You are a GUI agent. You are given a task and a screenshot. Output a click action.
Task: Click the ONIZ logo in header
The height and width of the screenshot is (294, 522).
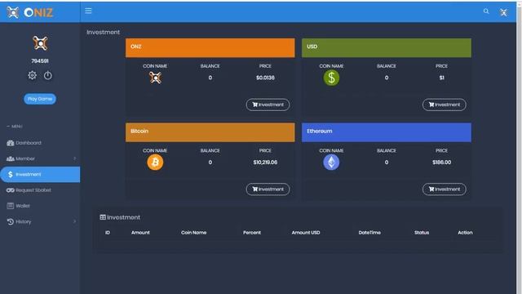tap(30, 13)
